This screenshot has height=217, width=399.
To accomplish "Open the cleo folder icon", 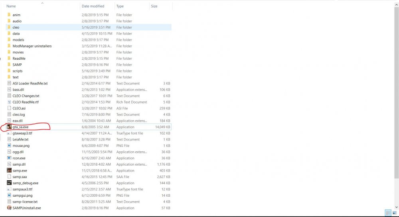I will 9,27.
